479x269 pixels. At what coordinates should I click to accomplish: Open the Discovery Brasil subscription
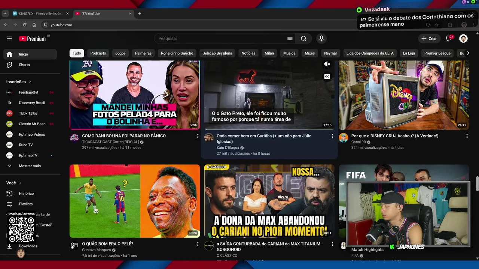[x=30, y=103]
